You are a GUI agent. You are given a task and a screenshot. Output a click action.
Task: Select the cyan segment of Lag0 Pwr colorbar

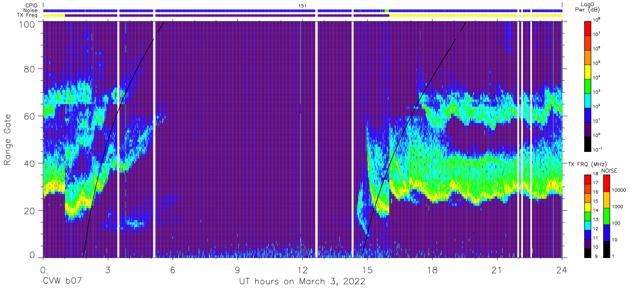[588, 99]
